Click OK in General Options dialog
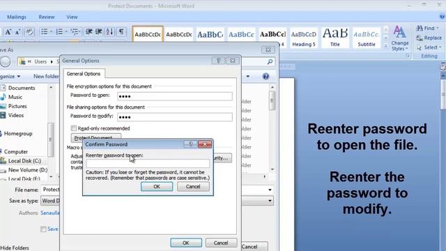This screenshot has height=251, width=446. [x=186, y=243]
